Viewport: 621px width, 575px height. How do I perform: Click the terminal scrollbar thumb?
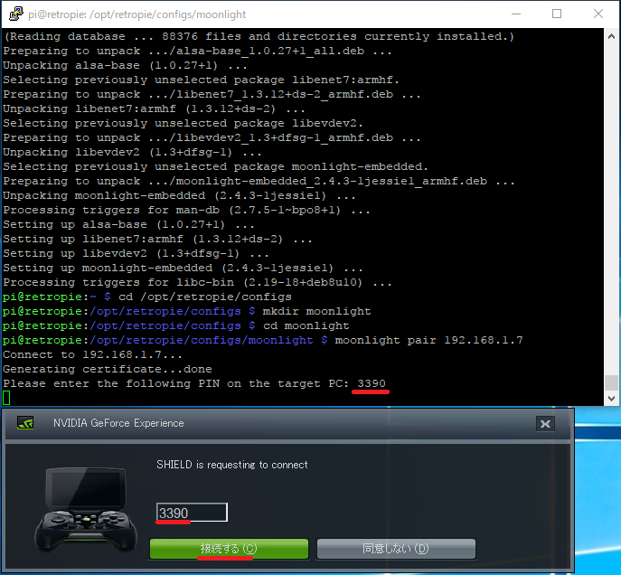611,382
